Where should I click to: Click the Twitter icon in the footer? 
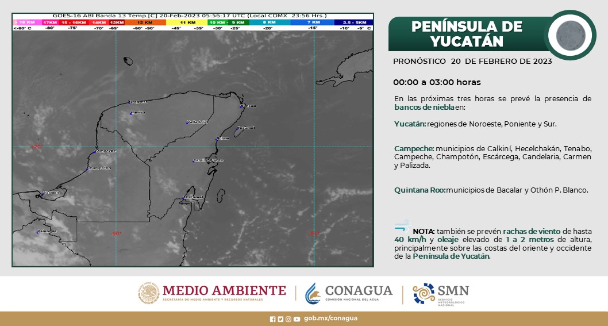pos(280,319)
